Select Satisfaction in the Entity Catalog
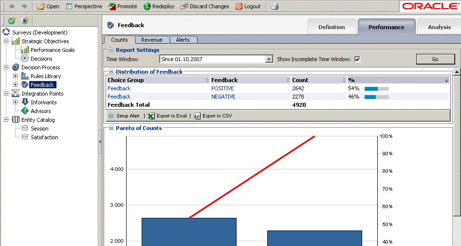Screen dimensions: 461x246 (44, 137)
